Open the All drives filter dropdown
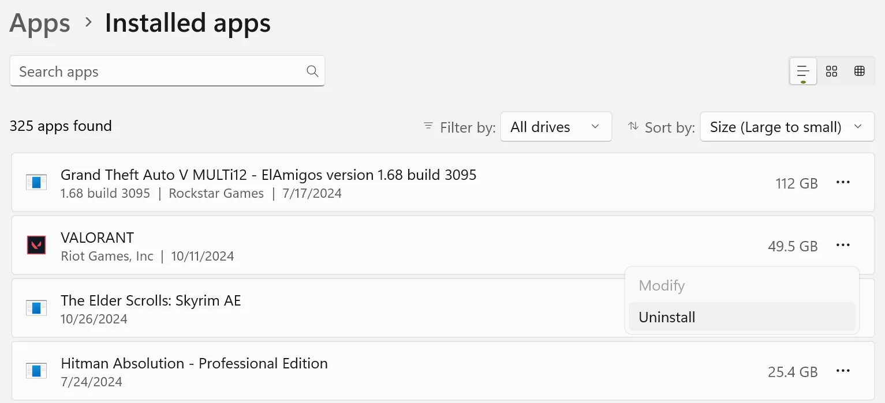This screenshot has width=885, height=403. tap(555, 127)
